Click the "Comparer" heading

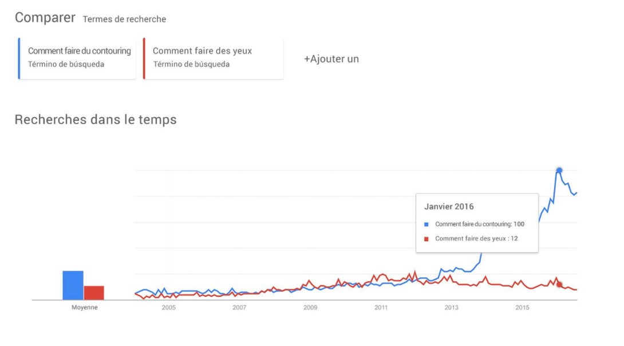click(x=45, y=18)
